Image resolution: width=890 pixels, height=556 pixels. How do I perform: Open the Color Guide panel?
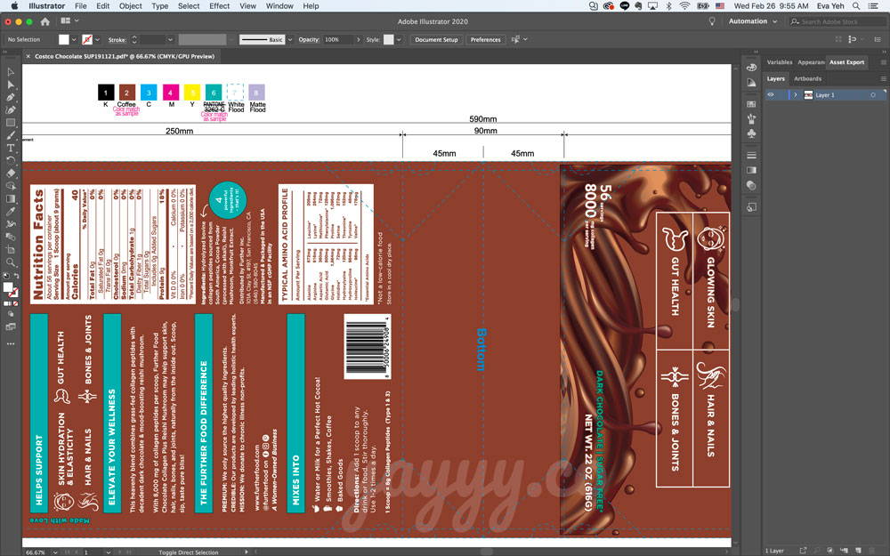pos(751,82)
